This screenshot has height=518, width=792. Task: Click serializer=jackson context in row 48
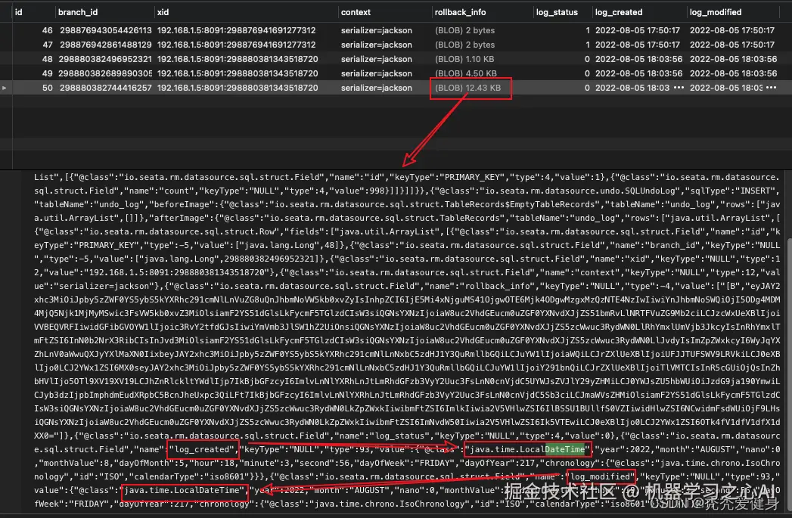[376, 59]
